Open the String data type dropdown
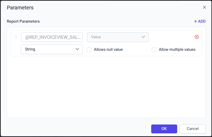 (x=51, y=49)
